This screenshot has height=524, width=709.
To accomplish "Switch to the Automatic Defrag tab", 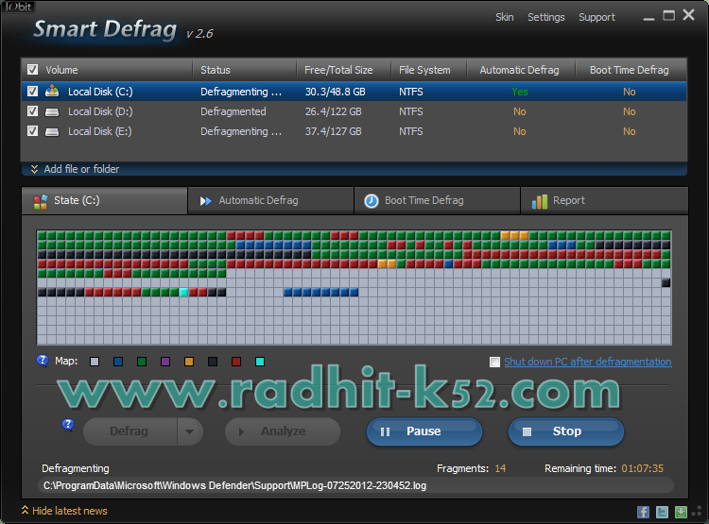I will pos(271,200).
